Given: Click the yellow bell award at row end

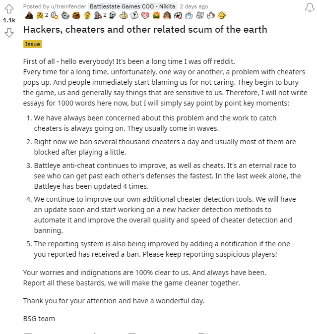Looking at the screenshot, I should click(222, 15).
